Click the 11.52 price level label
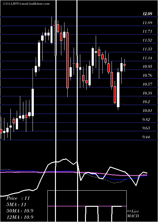Viewport: 158px width, 222px height. pyautogui.click(x=147, y=40)
